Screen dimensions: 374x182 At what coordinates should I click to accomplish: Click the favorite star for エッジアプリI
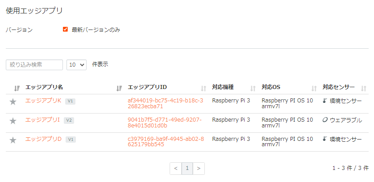point(13,121)
